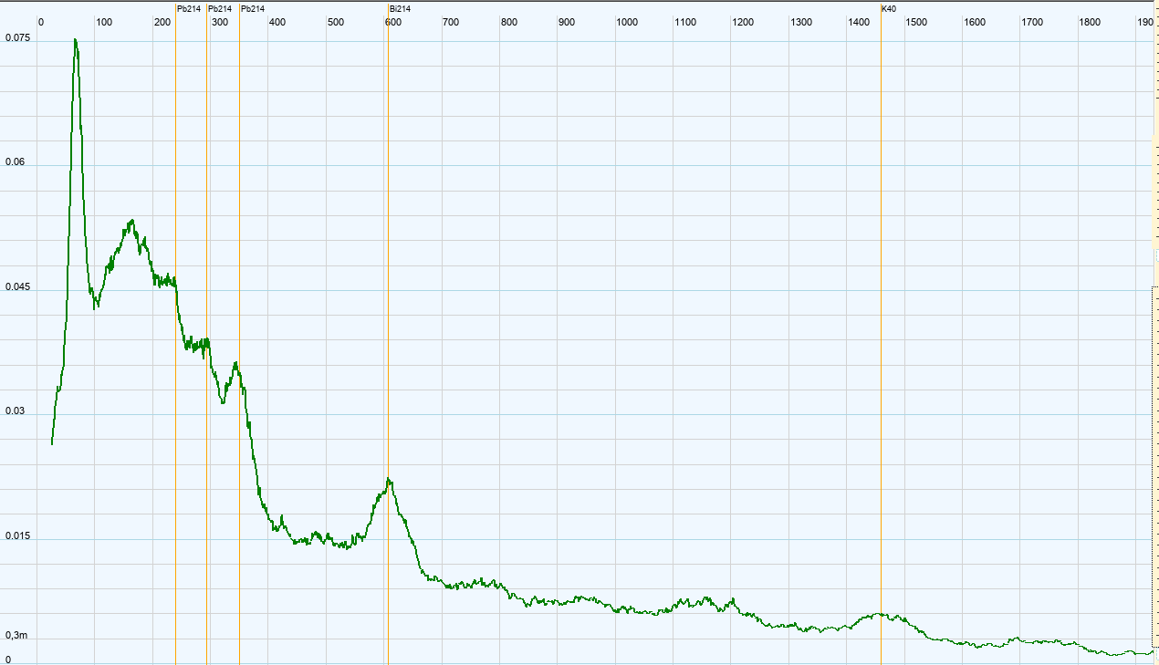This screenshot has width=1159, height=665.
Task: Click the 0.03 value on the vertical axis
Action: click(16, 411)
